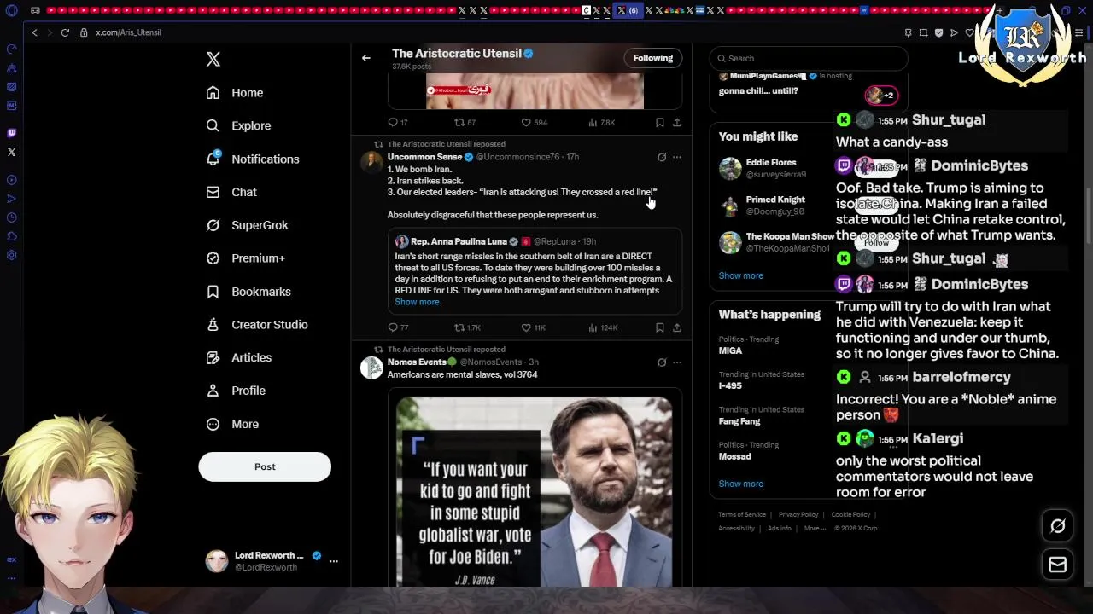Click X icon in browser left sidebar
The width and height of the screenshot is (1093, 614).
click(11, 152)
